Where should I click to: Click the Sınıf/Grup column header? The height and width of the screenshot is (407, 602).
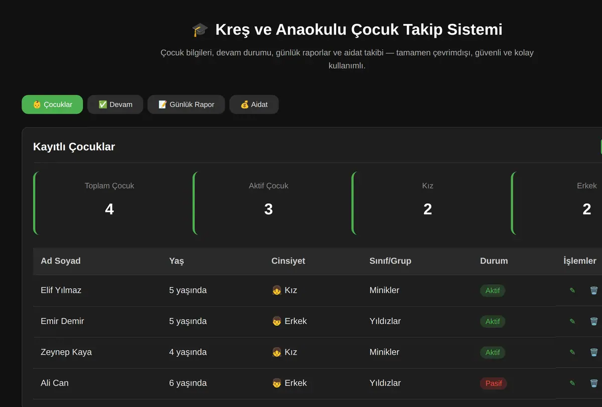point(390,261)
